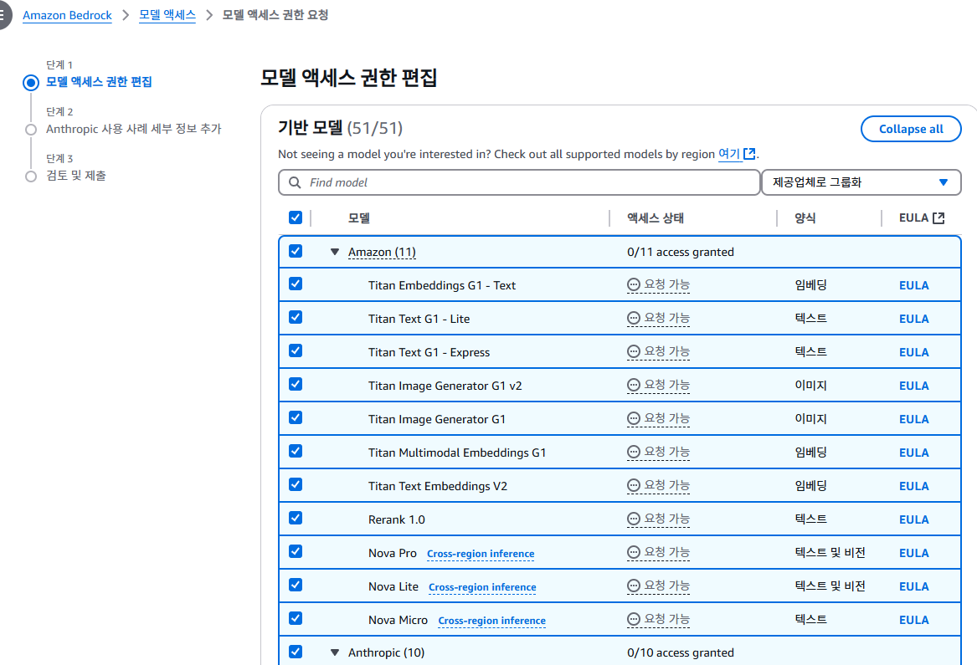This screenshot has height=665, width=977.
Task: Uncheck the Nova Micro checkbox
Action: click(x=296, y=618)
